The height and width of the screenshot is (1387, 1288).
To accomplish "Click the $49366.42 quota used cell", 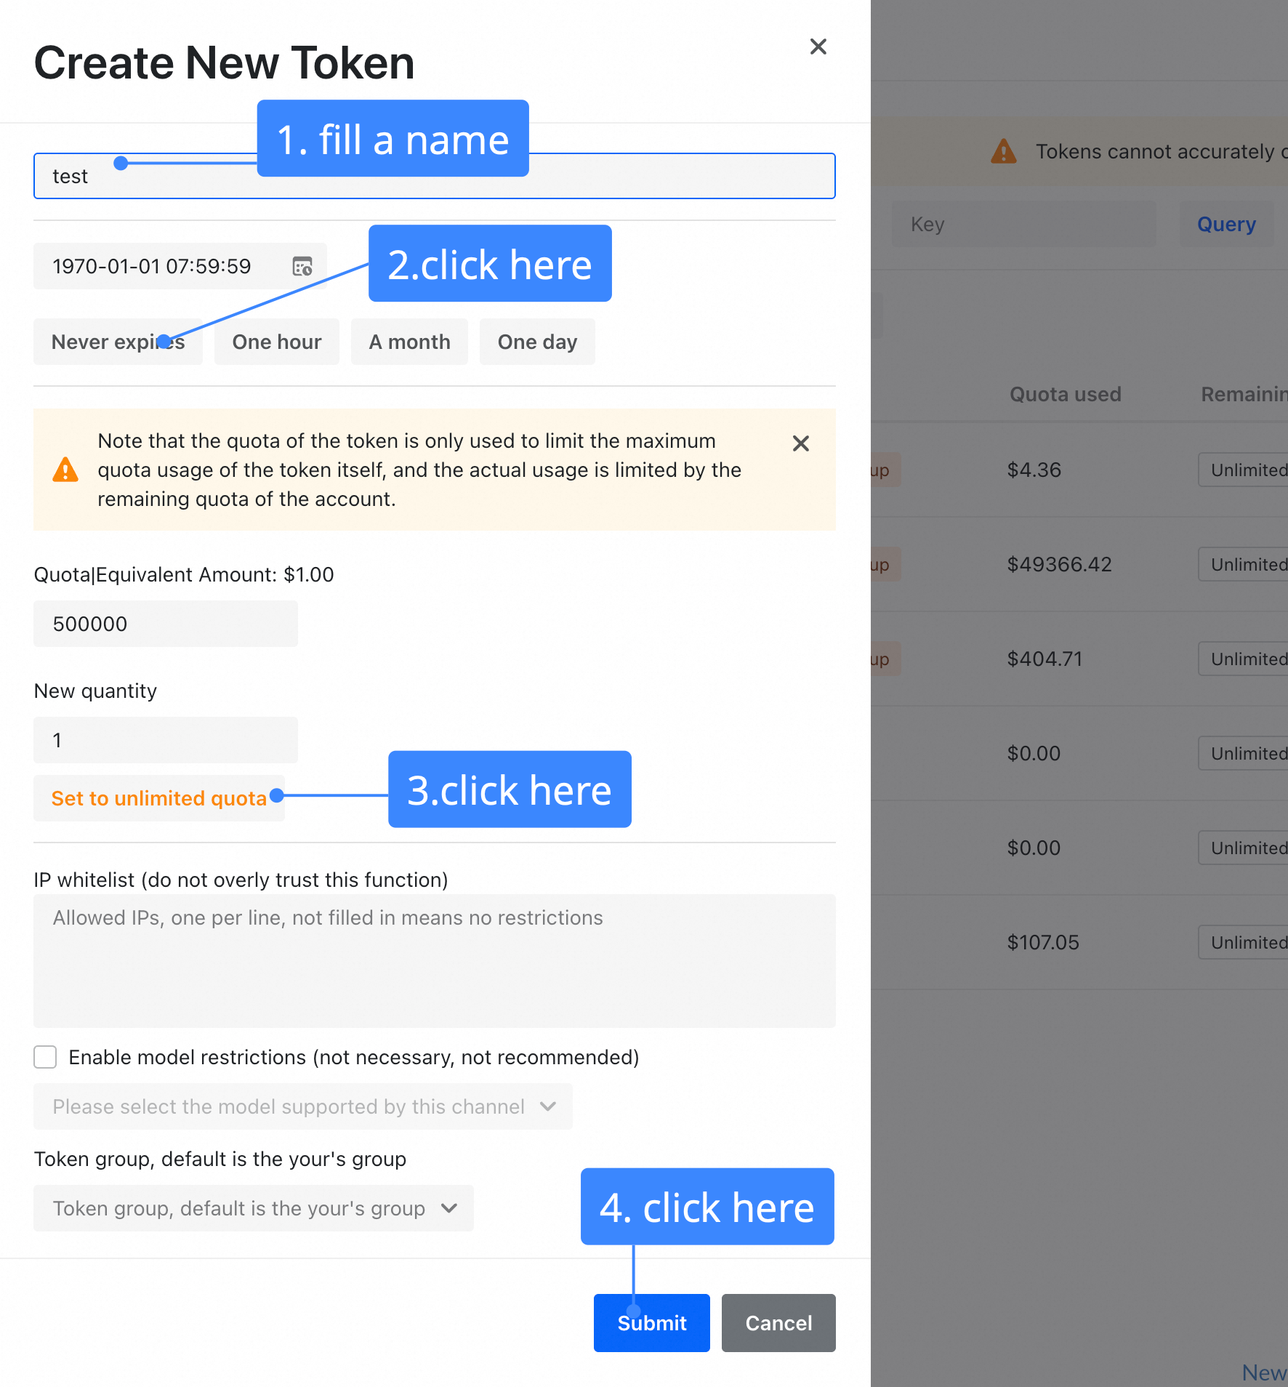I will point(1059,564).
